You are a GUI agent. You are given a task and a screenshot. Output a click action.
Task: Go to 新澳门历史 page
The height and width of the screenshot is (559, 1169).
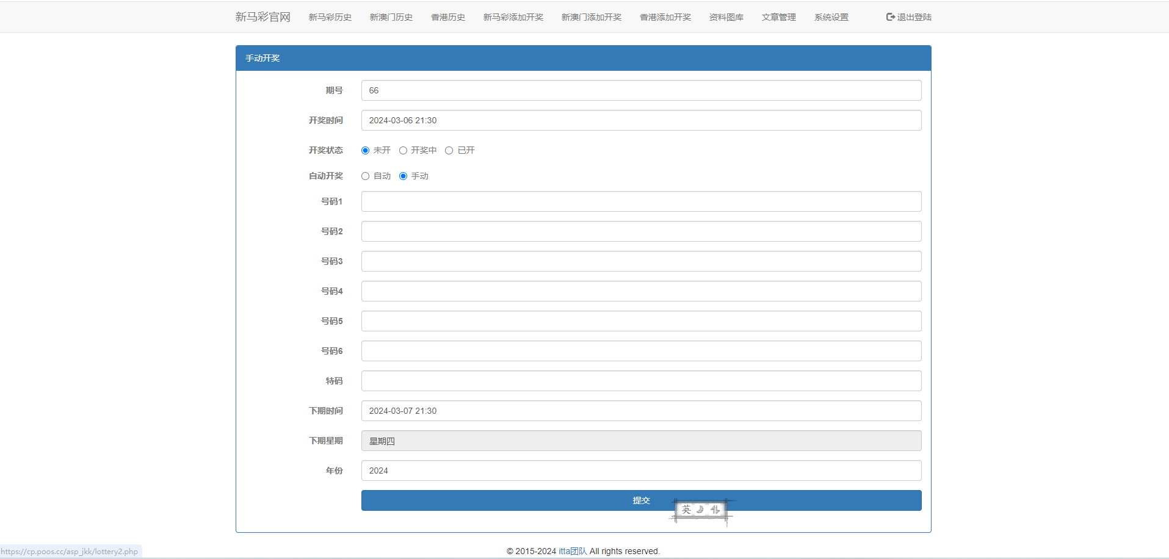[391, 17]
